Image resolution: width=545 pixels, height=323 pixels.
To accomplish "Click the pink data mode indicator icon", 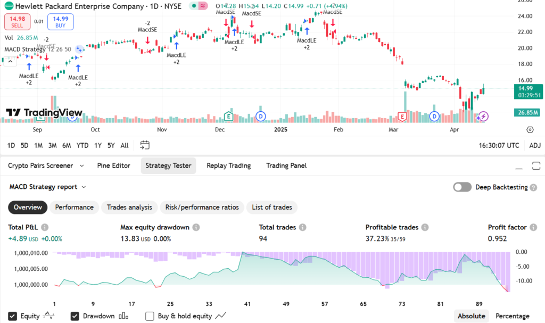I will coord(203,6).
